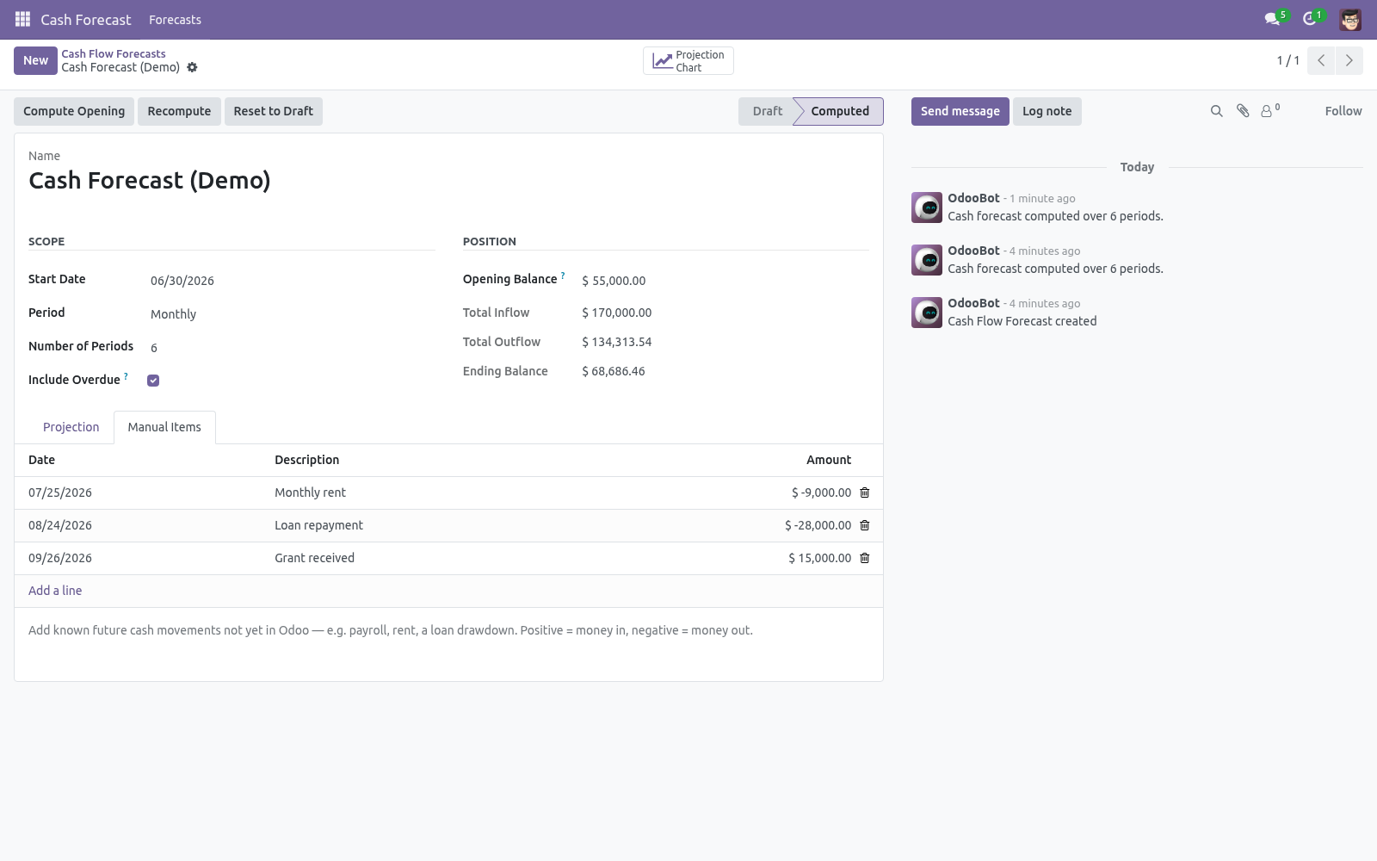Click Send message button
The height and width of the screenshot is (861, 1377).
[960, 111]
